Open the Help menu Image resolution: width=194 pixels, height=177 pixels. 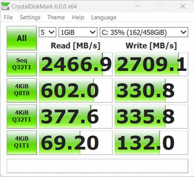tap(78, 18)
